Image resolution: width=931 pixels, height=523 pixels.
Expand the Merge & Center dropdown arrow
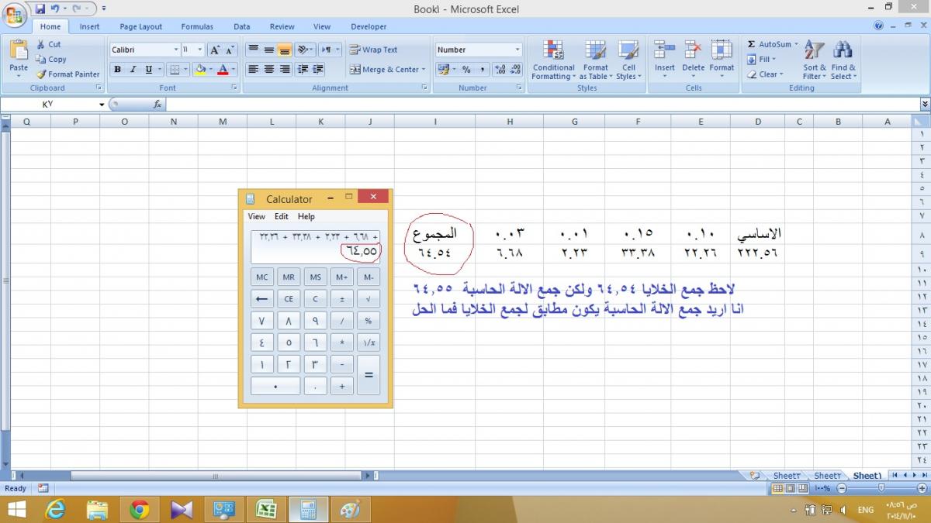pyautogui.click(x=424, y=69)
